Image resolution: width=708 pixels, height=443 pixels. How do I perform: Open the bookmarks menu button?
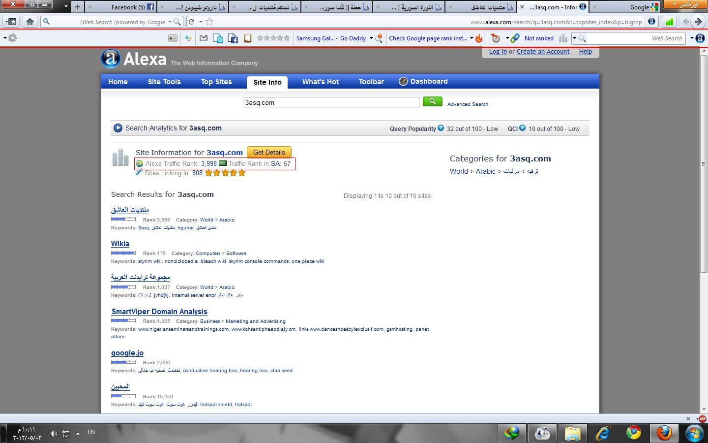click(x=12, y=22)
